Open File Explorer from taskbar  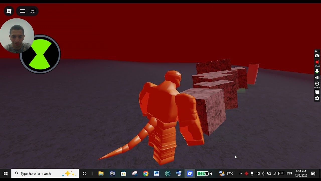(x=101, y=173)
